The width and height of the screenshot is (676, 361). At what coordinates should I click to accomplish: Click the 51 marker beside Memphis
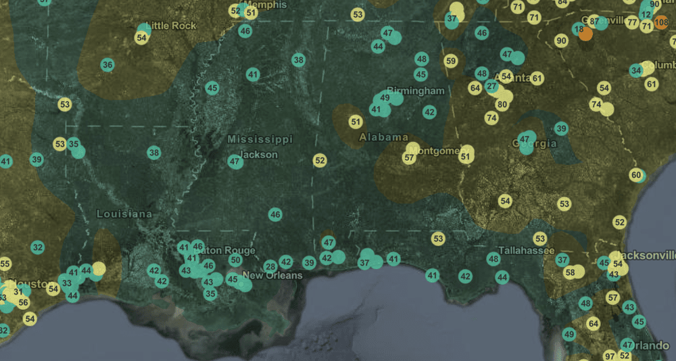(x=251, y=13)
